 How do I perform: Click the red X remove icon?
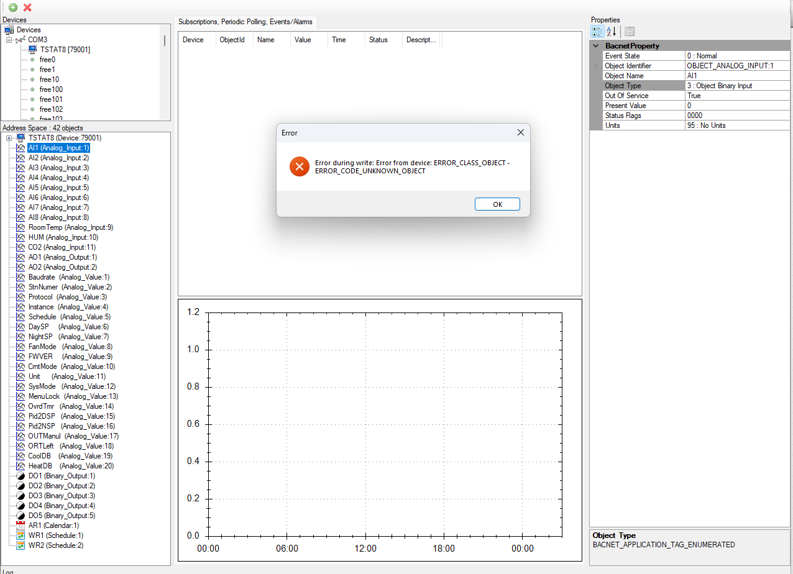tap(27, 7)
